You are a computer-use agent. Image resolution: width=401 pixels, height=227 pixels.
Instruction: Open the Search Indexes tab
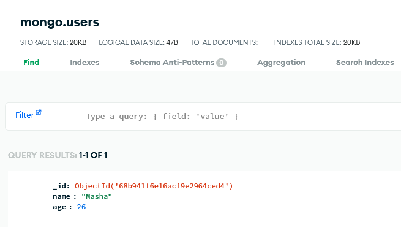365,62
